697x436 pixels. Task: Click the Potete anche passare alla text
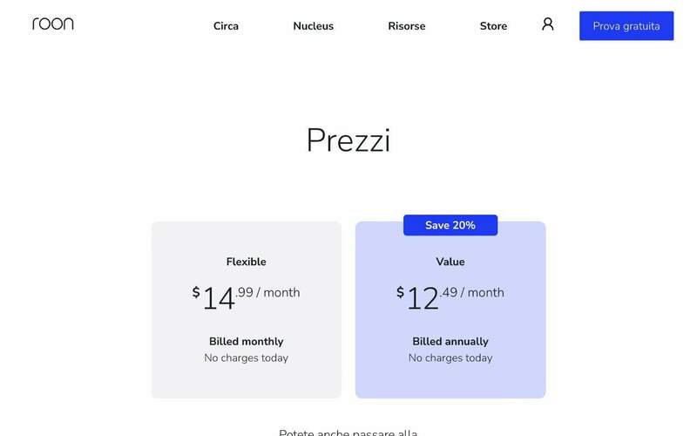(348, 432)
